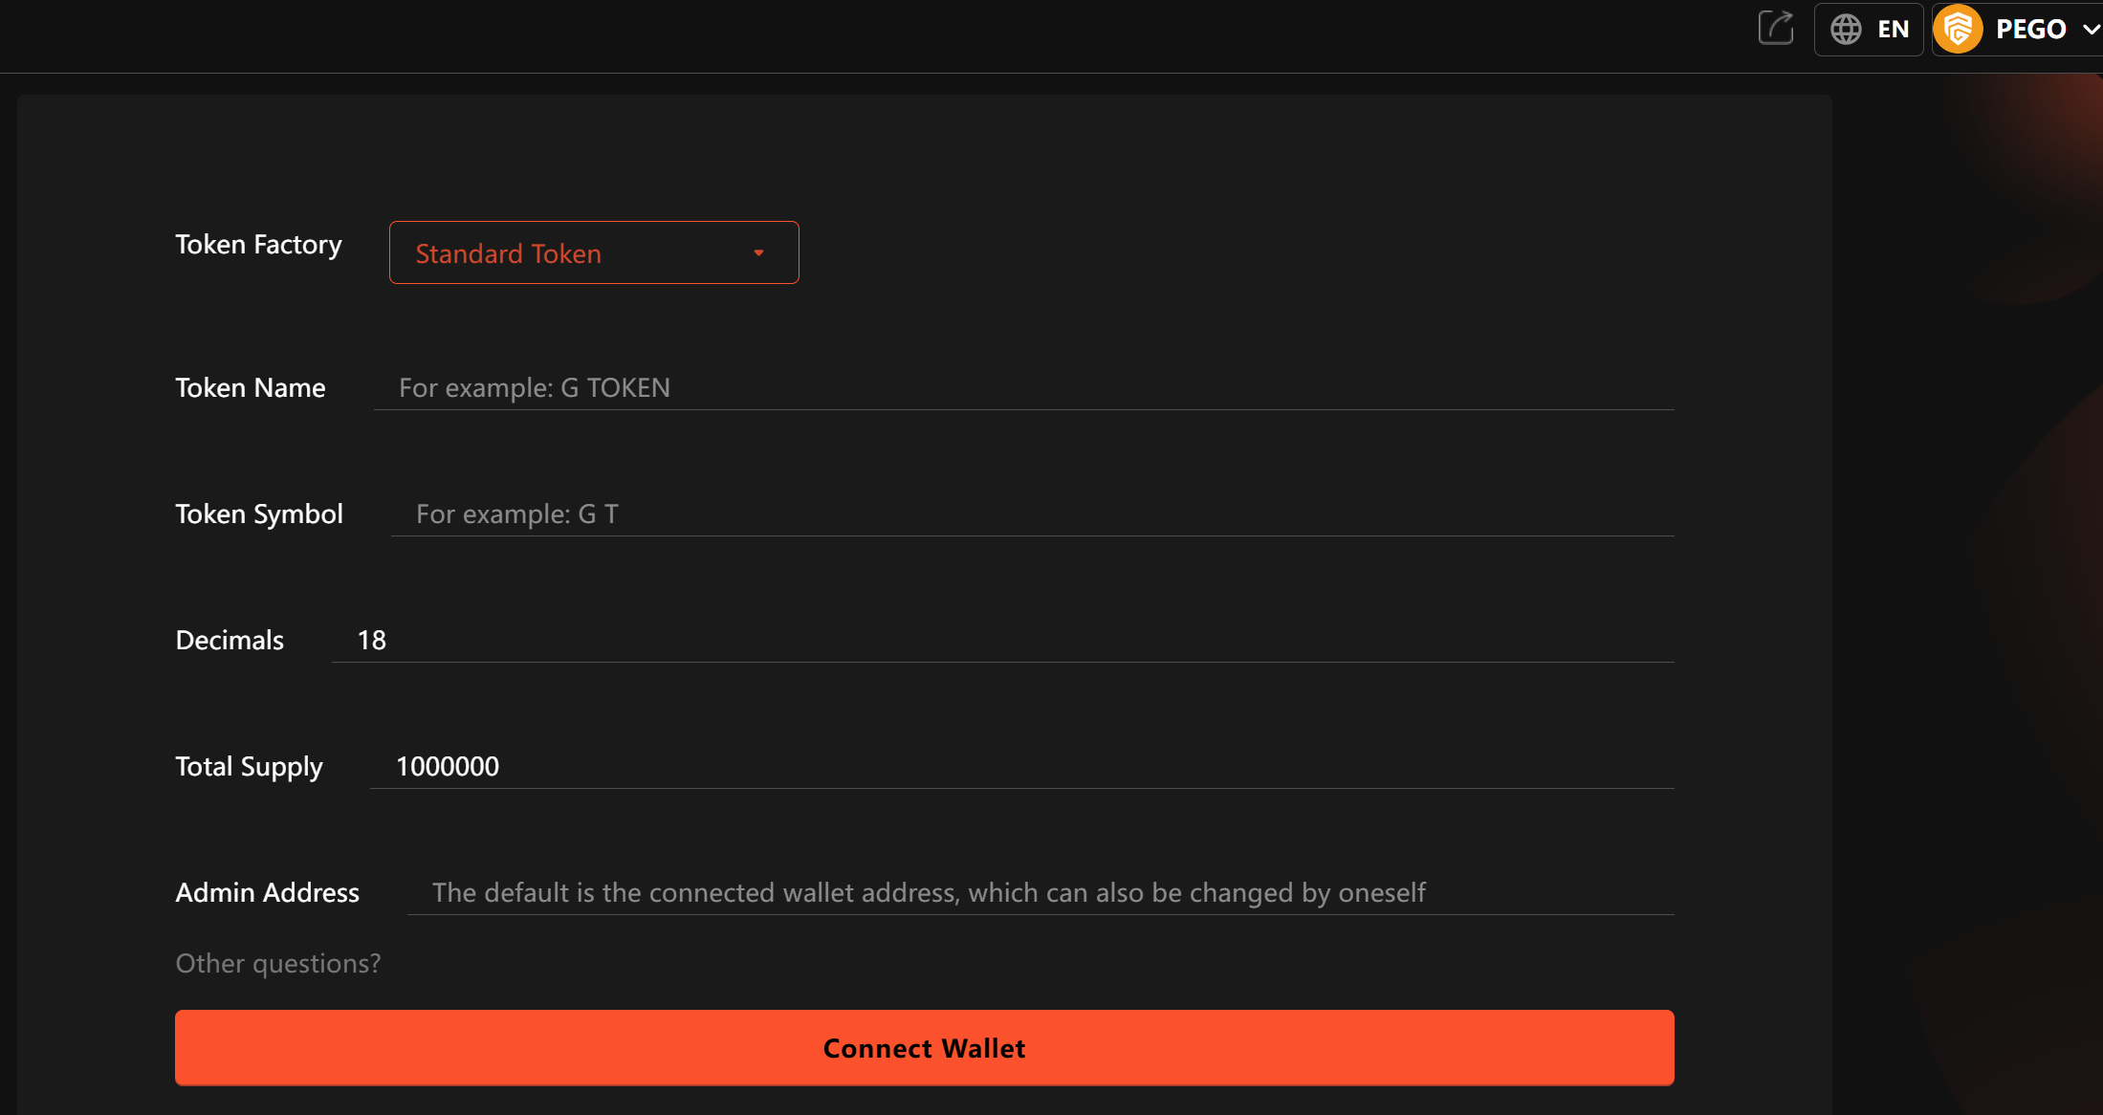This screenshot has height=1115, width=2103.
Task: Click the PEGO network name
Action: (2030, 30)
